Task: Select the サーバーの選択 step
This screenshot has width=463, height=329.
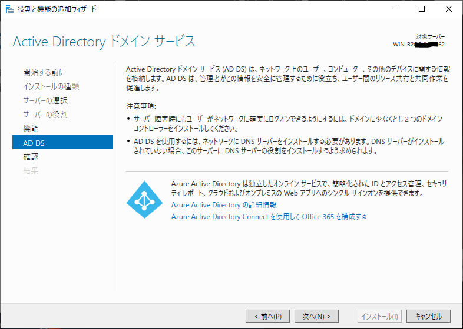Action: [x=45, y=100]
